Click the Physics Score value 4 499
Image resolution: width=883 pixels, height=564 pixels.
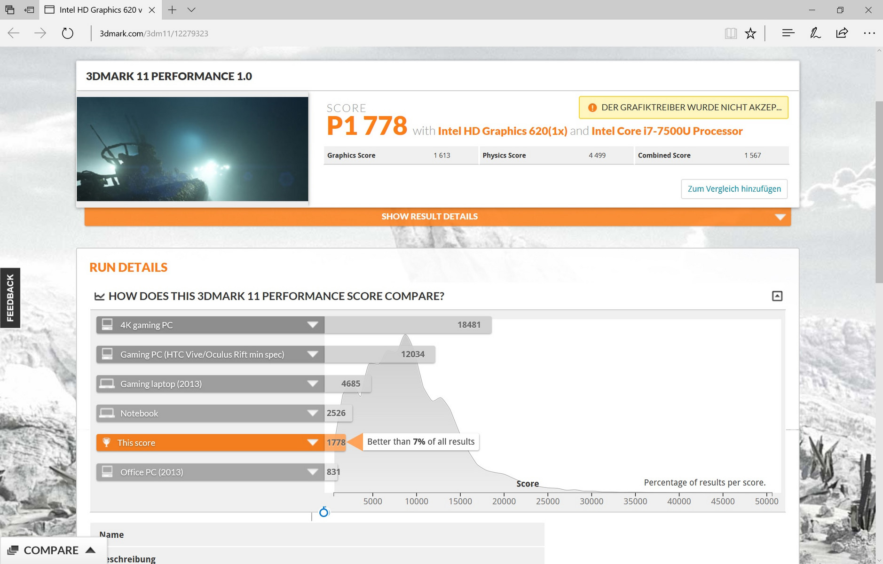[x=597, y=155]
